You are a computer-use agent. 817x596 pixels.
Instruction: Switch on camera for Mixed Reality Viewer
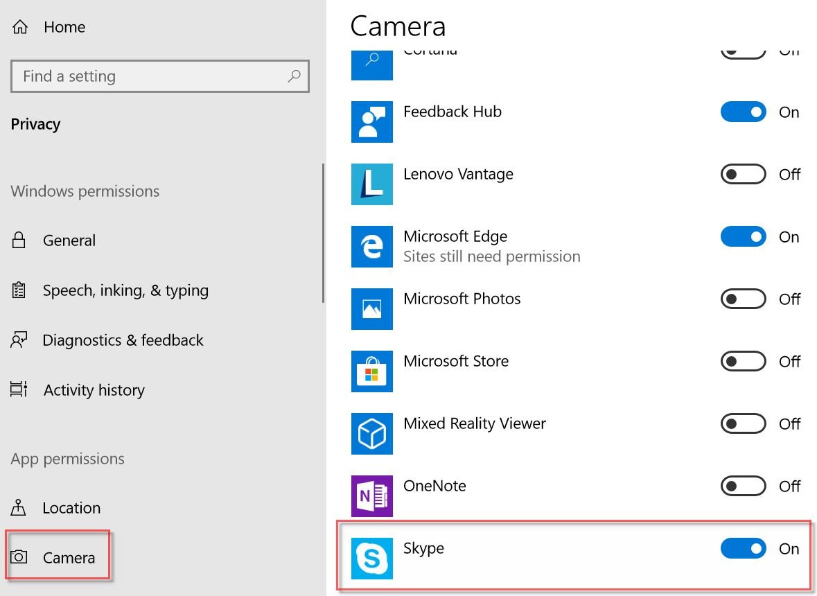click(x=743, y=423)
